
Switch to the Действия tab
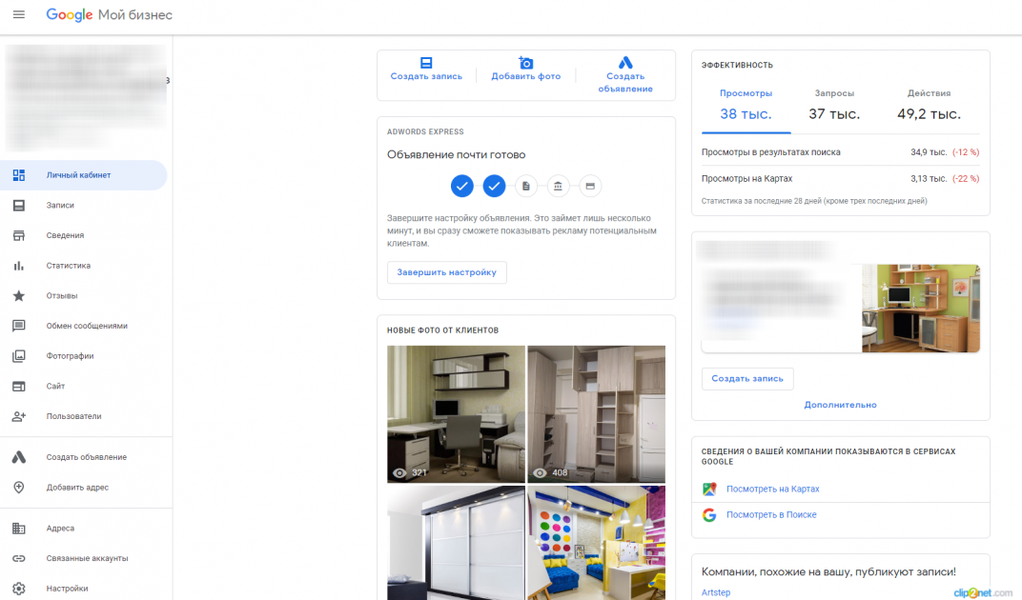click(929, 105)
